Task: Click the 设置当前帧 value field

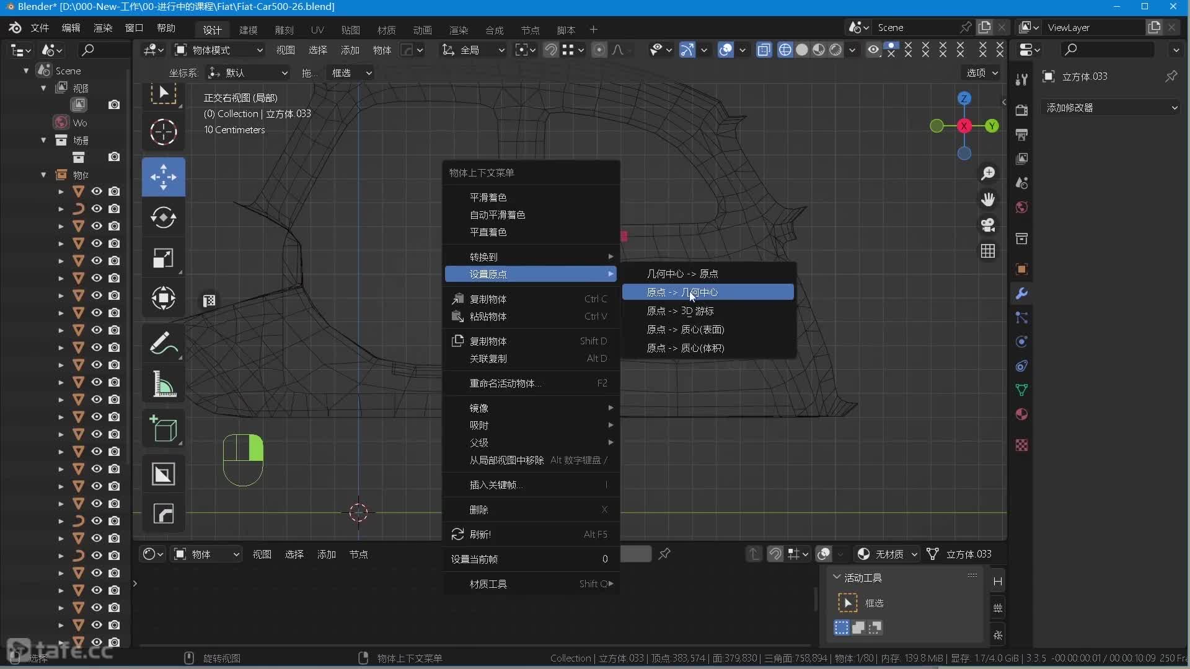Action: click(531, 559)
